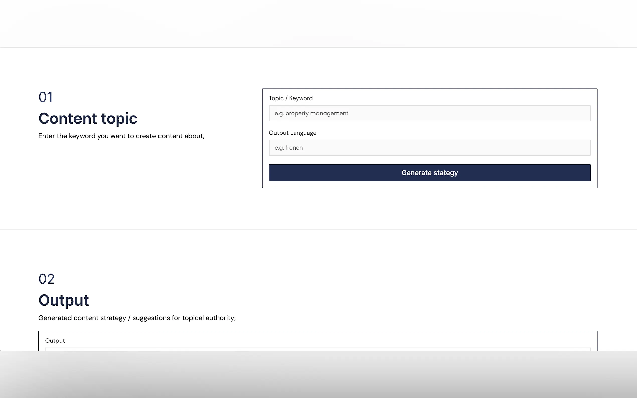Click the large Output section heading
The width and height of the screenshot is (637, 398).
[x=63, y=300]
